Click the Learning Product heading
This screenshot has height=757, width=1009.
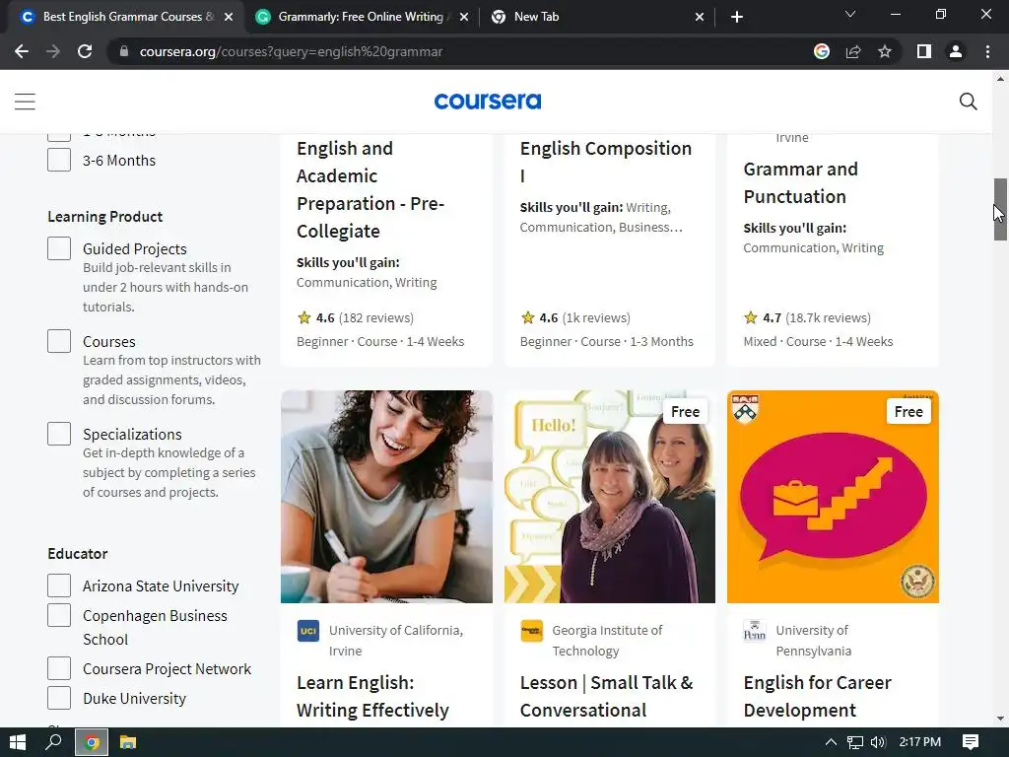point(104,216)
